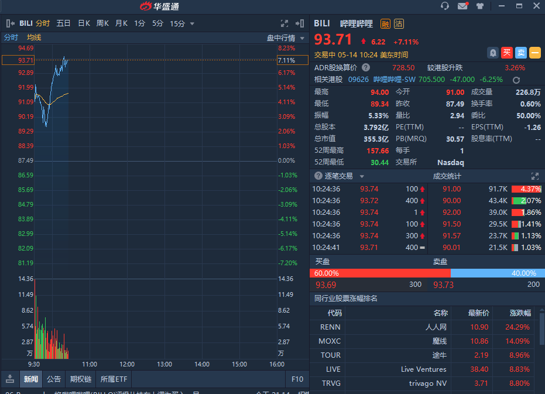Switch to the 1分 one-minute chart
This screenshot has width=545, height=394.
click(x=139, y=23)
